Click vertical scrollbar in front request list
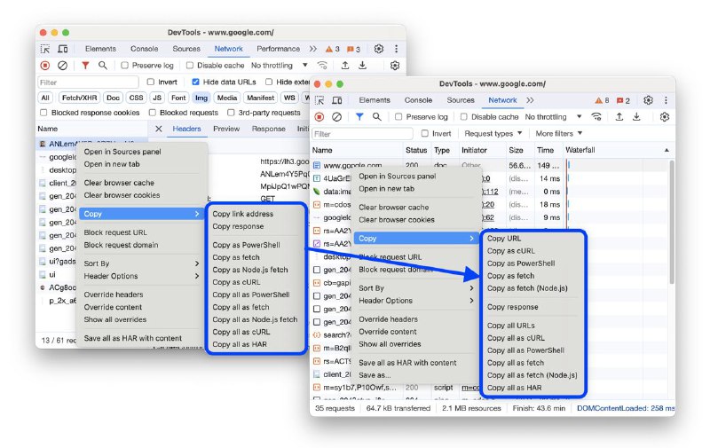Viewport: 710px width, 448px height. (x=671, y=222)
